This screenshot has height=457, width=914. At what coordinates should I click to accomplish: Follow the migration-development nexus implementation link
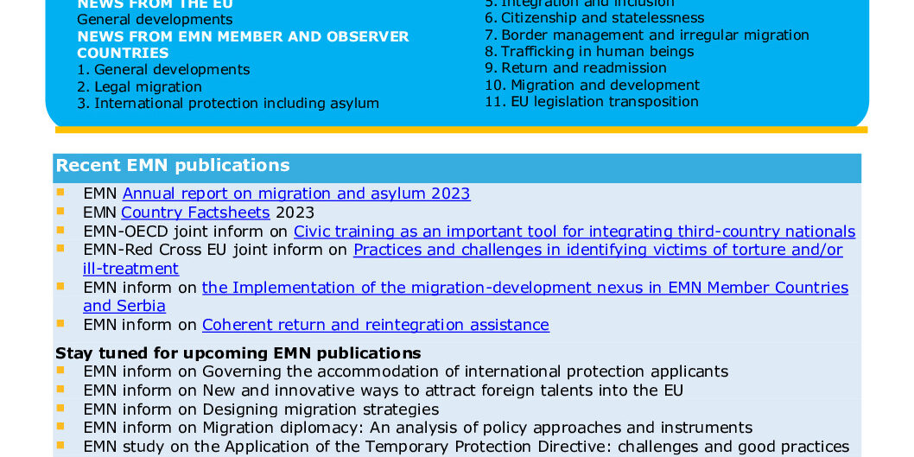[x=524, y=288]
